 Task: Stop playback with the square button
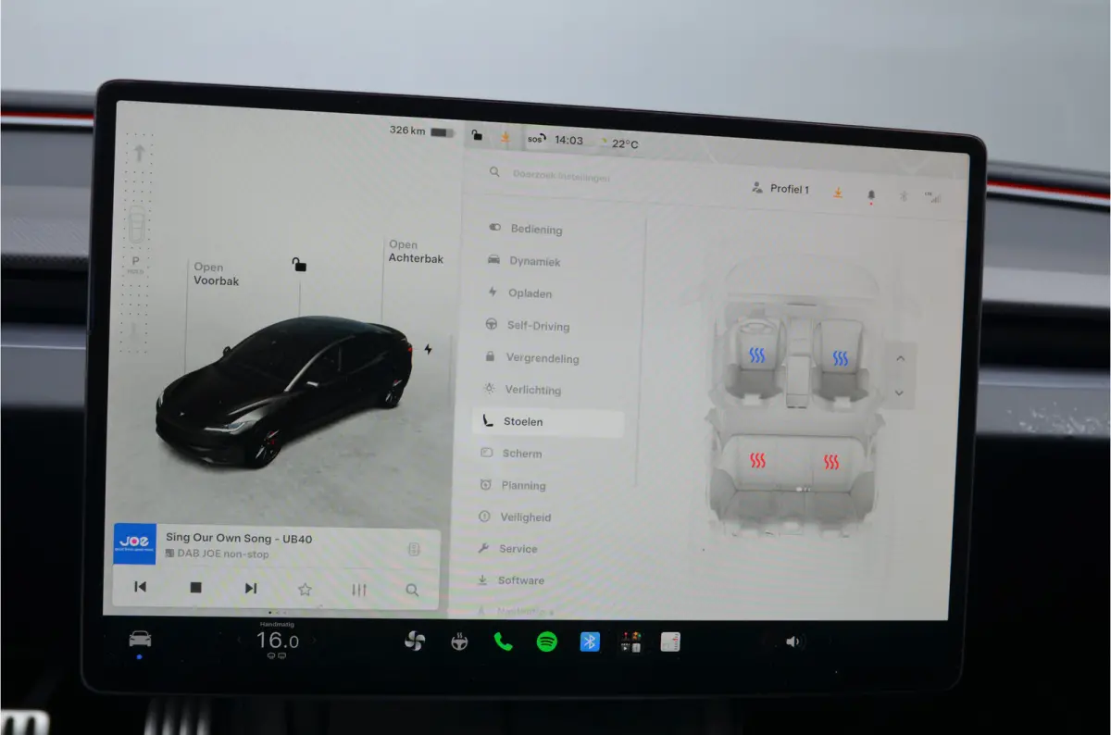click(x=195, y=587)
